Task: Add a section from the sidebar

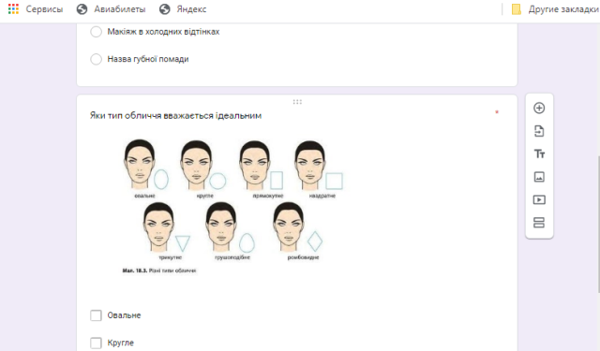Action: click(x=539, y=223)
